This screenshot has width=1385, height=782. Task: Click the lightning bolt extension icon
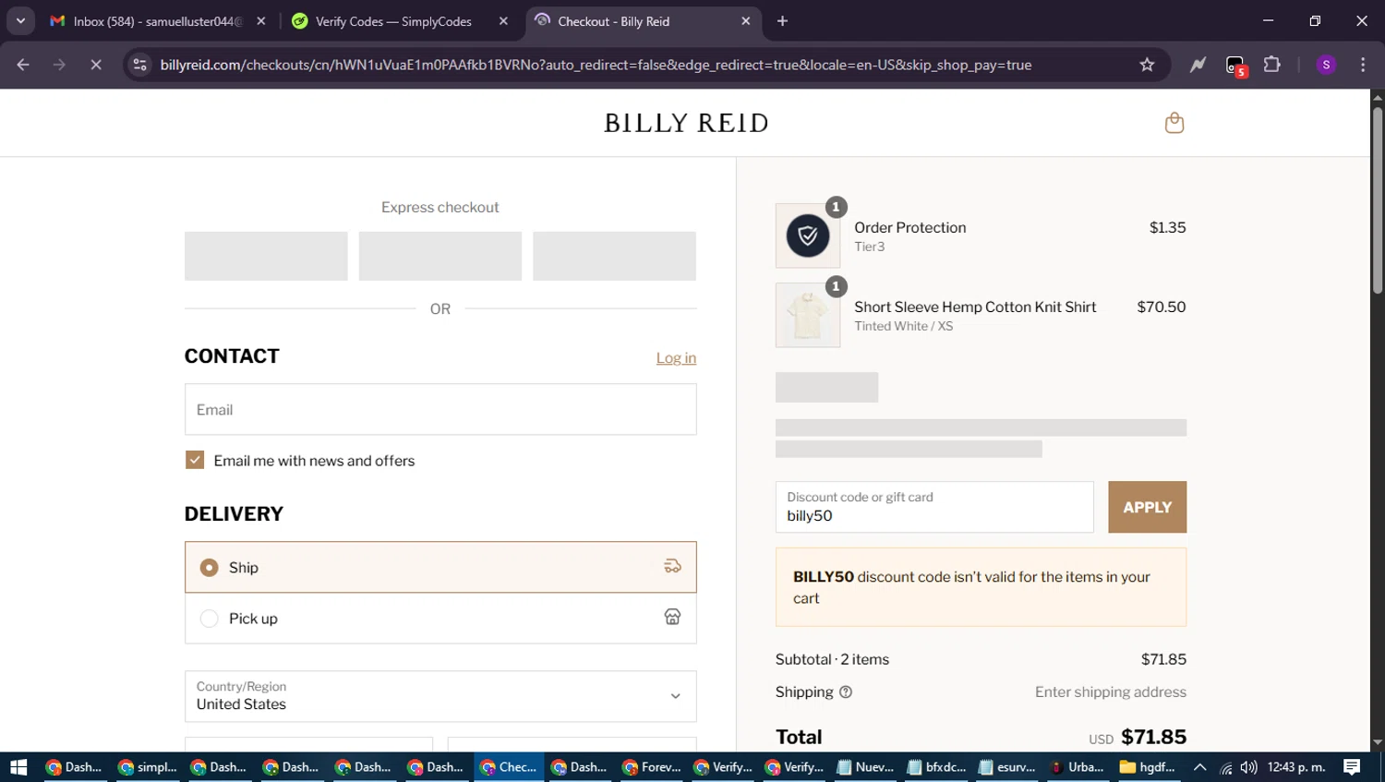click(x=1198, y=65)
